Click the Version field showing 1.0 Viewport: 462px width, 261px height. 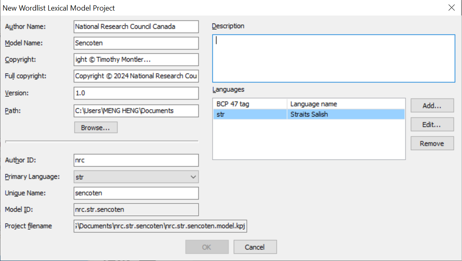(136, 93)
